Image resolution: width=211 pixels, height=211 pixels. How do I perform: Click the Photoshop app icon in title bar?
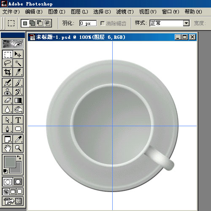point(4,4)
